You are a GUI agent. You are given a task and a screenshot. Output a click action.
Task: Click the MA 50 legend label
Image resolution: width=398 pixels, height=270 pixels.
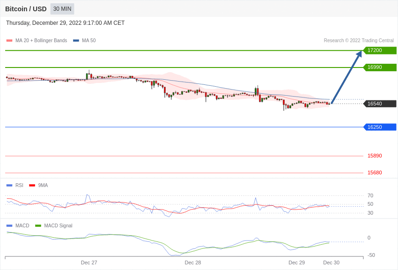pyautogui.click(x=89, y=40)
